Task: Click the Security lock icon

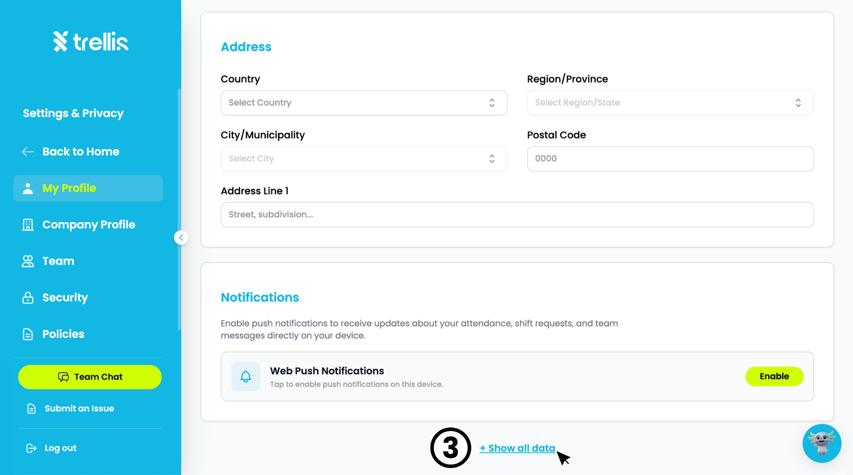Action: tap(28, 298)
